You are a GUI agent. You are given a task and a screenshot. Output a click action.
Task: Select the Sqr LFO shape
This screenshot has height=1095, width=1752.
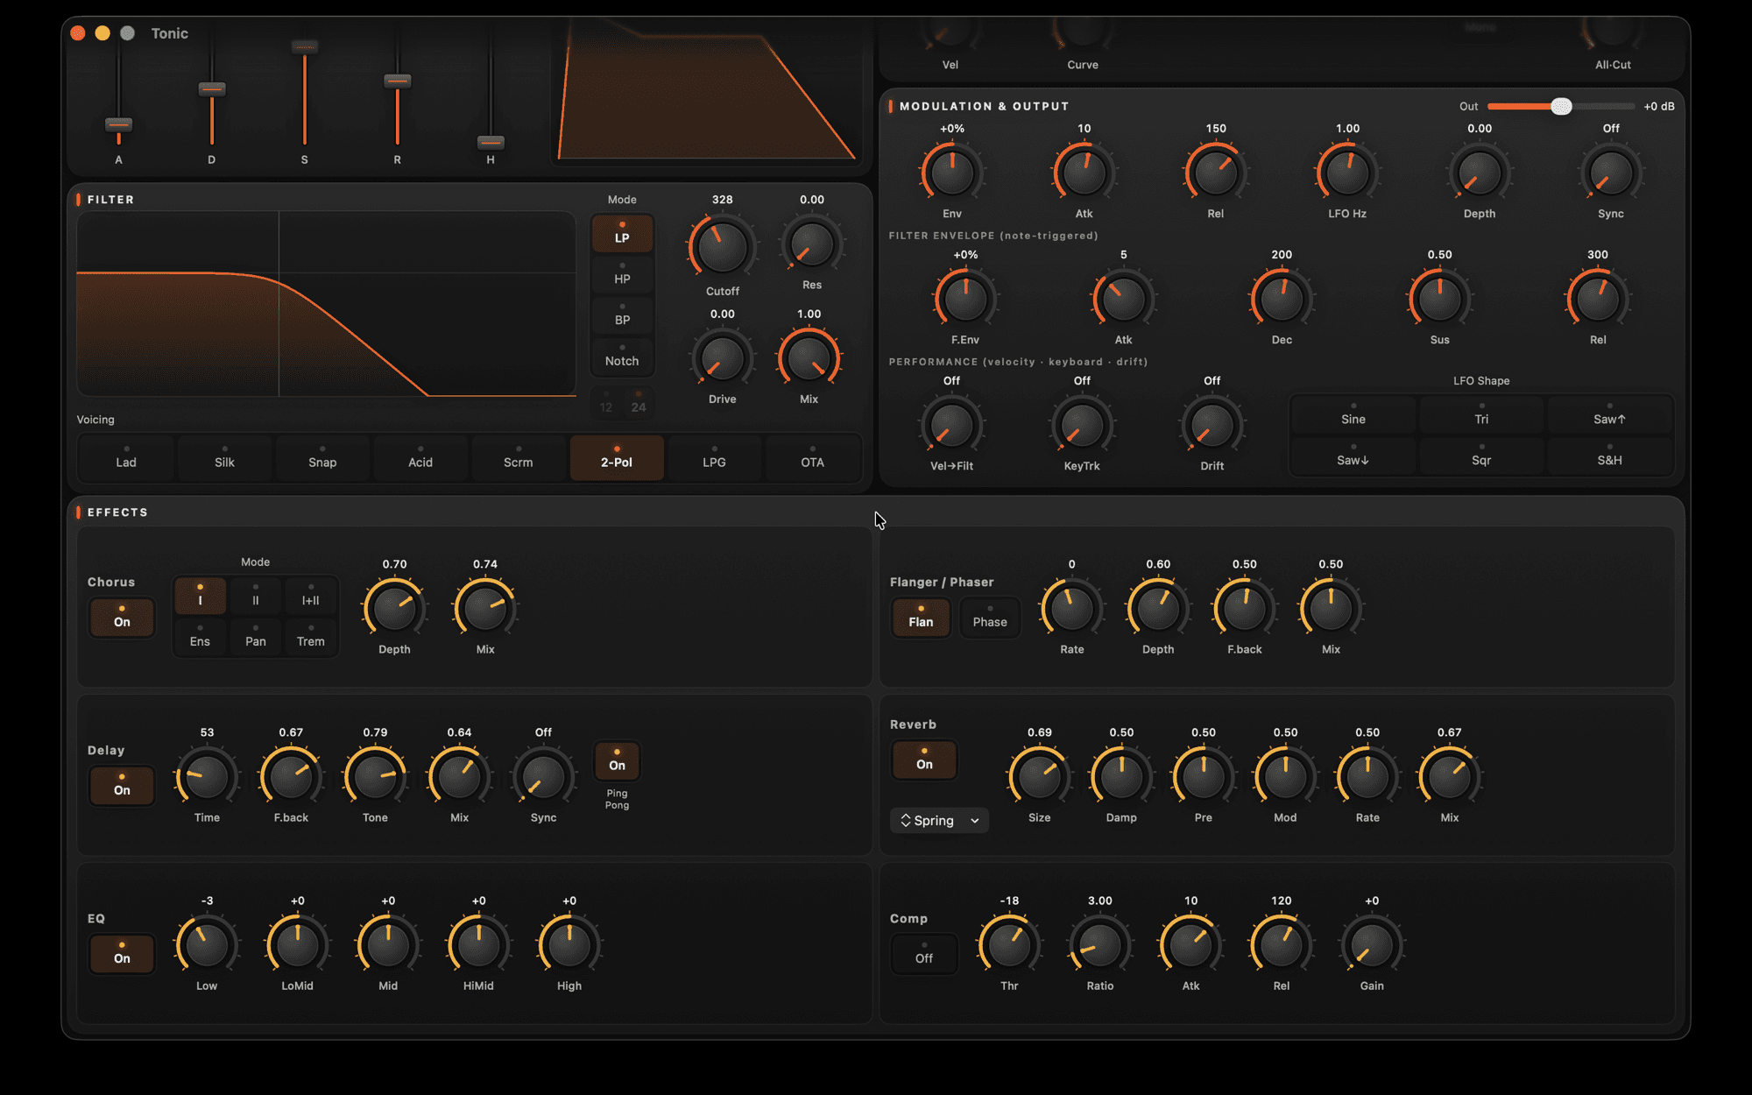tap(1481, 456)
